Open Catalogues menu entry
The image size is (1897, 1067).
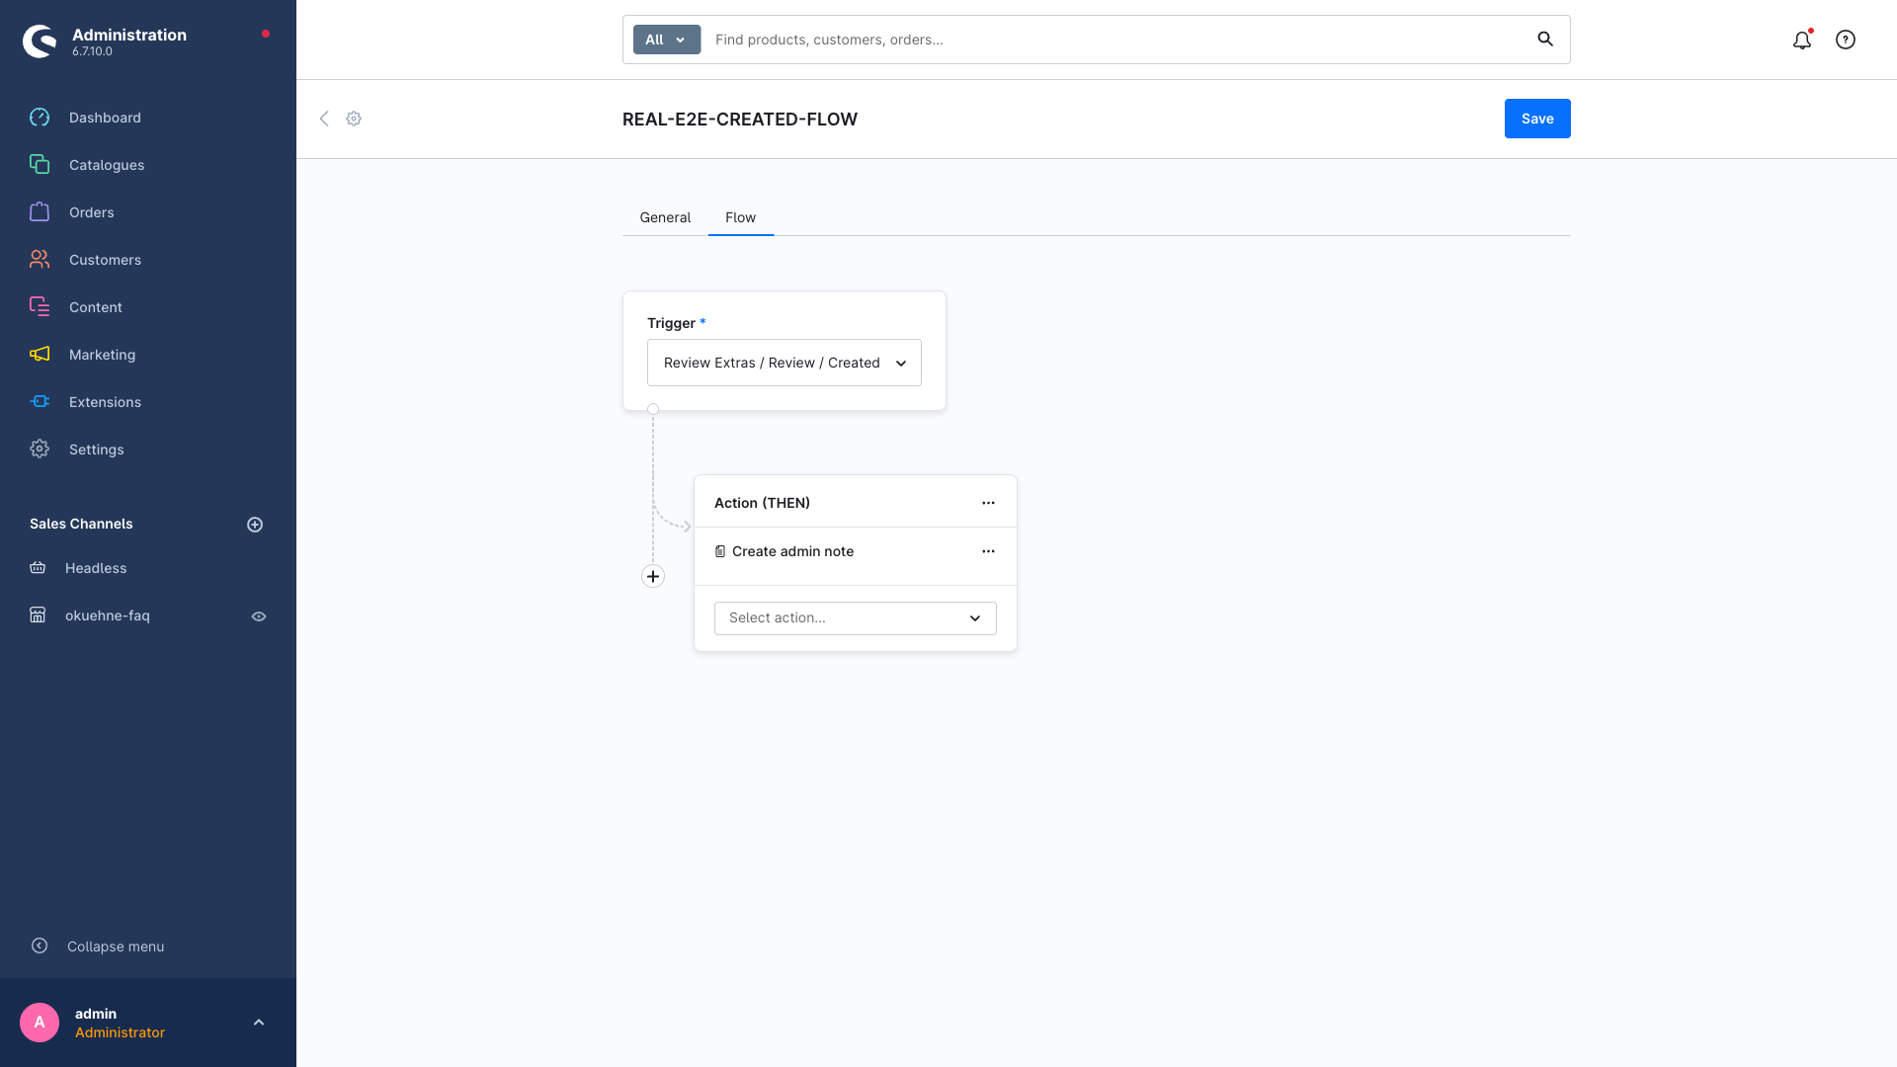click(x=107, y=165)
